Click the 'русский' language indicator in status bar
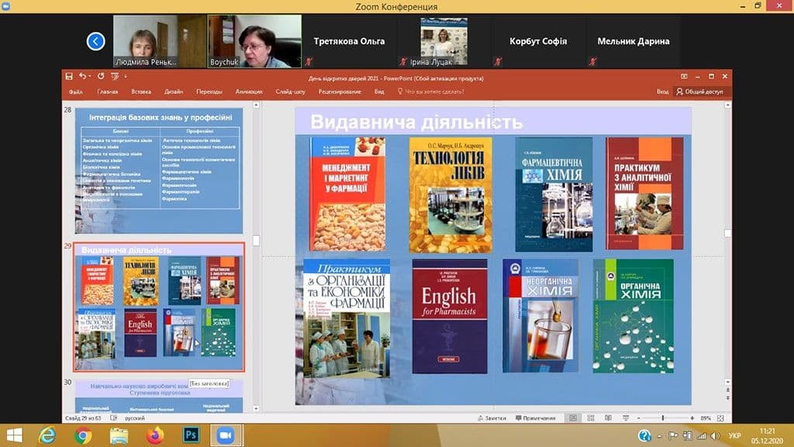The width and height of the screenshot is (794, 447). point(135,418)
